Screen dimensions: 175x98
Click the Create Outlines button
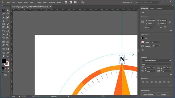point(148,94)
